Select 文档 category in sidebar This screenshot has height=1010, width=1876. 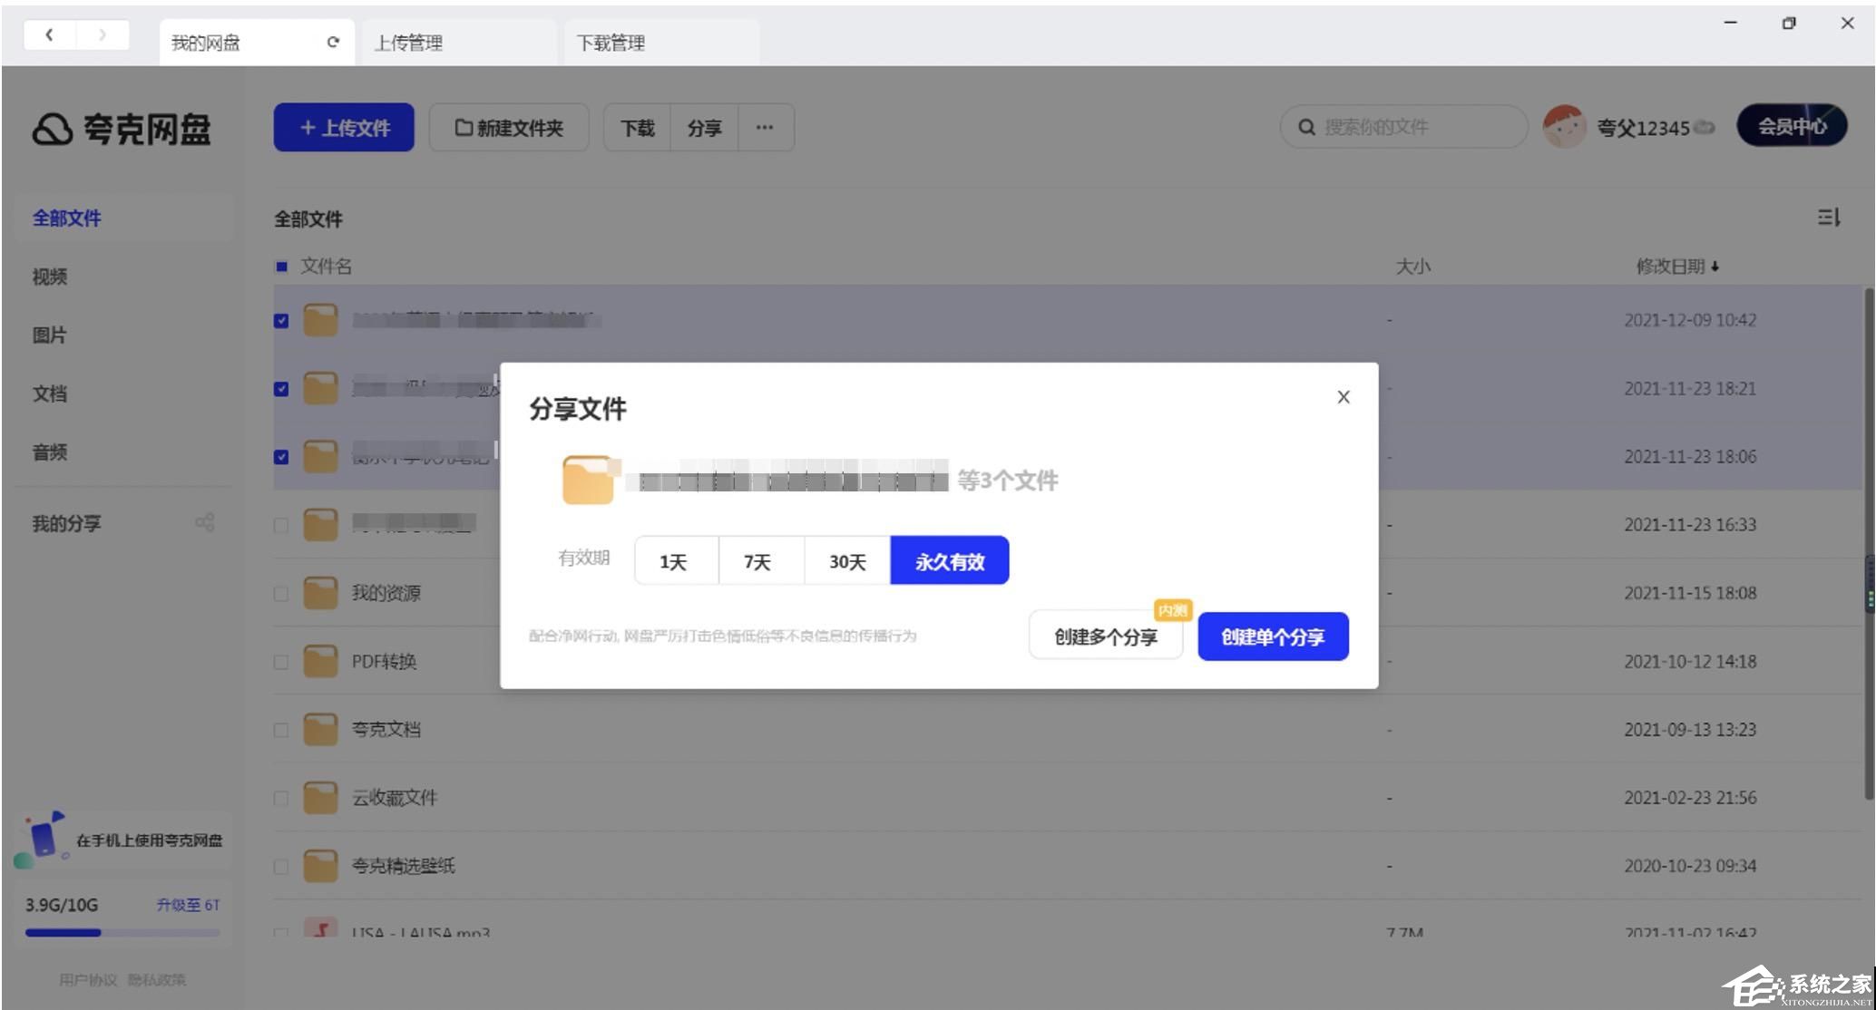[x=50, y=393]
